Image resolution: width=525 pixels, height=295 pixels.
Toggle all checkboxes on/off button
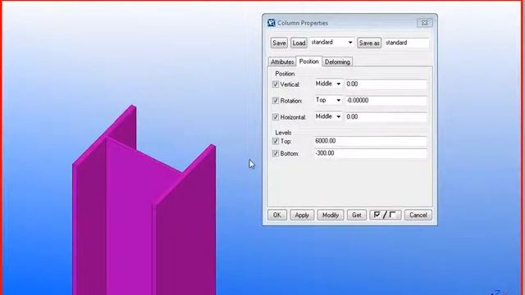click(x=385, y=215)
